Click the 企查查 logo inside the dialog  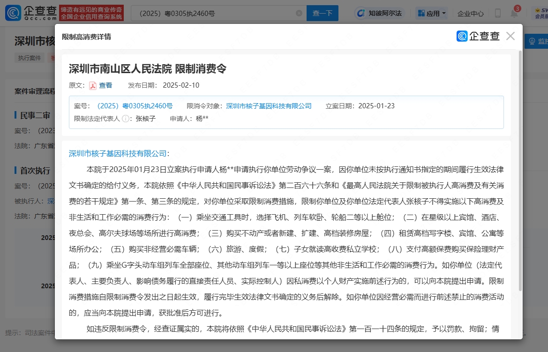click(478, 36)
